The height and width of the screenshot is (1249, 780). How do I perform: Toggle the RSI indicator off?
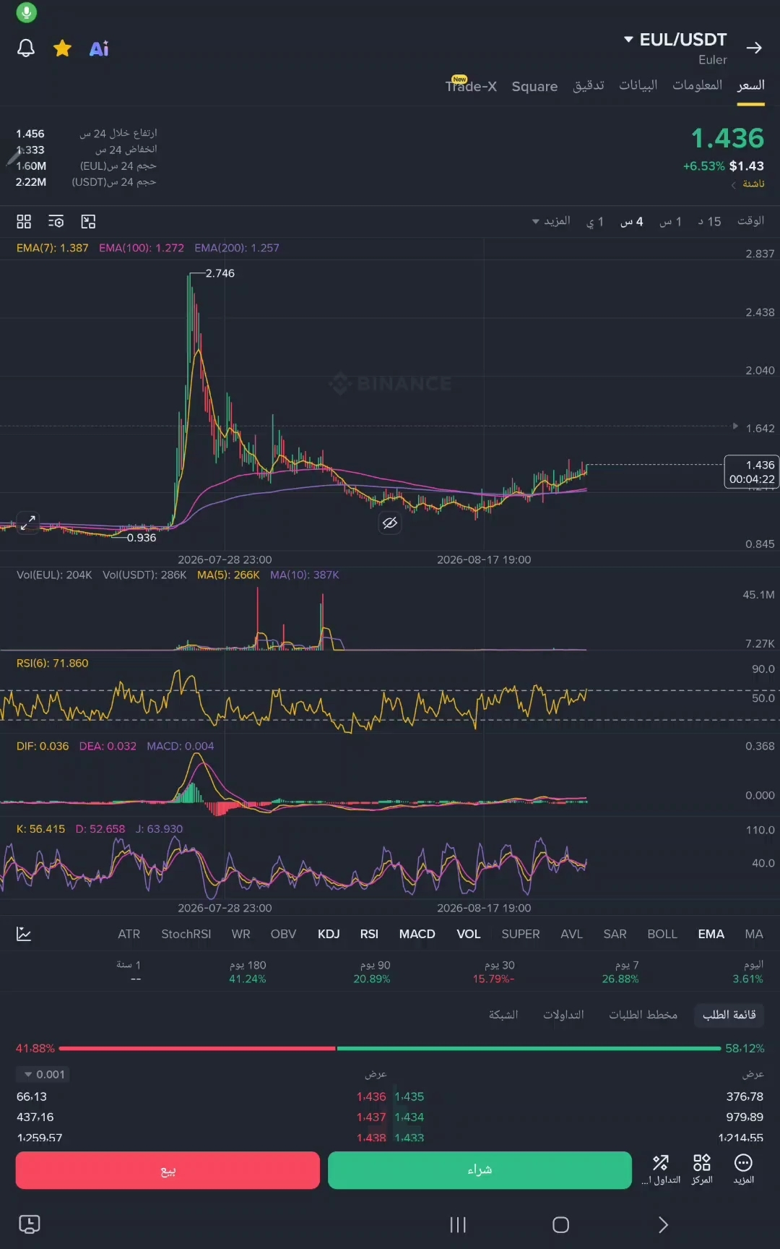[x=369, y=934]
